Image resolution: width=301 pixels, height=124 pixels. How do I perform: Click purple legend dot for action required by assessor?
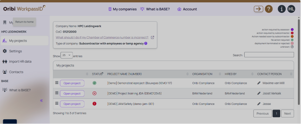point(292,30)
